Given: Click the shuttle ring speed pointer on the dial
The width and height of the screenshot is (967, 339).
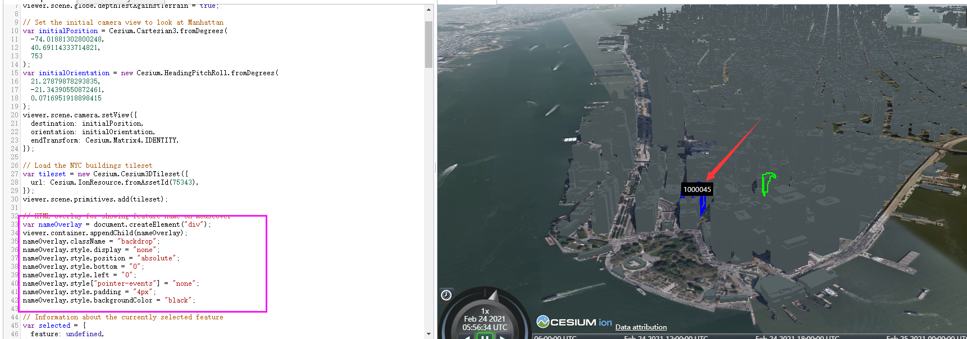Looking at the screenshot, I should tap(492, 295).
